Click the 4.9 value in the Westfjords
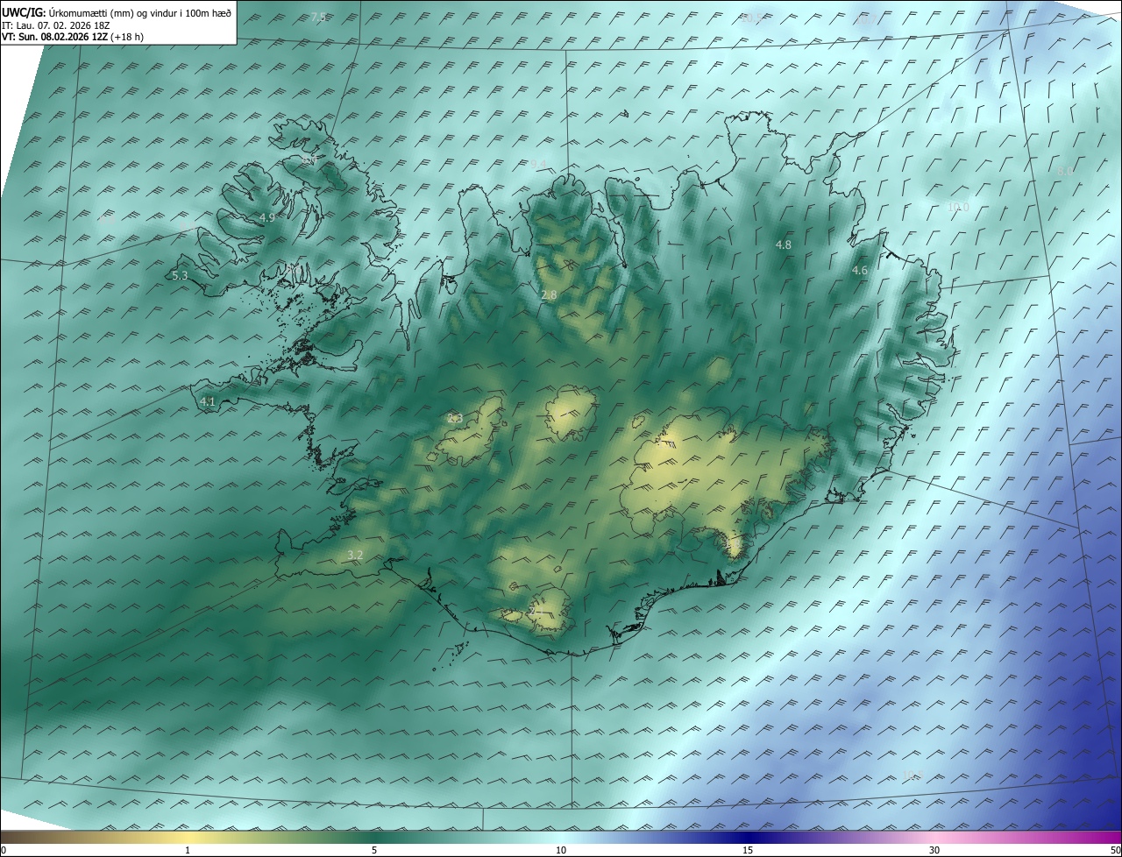The height and width of the screenshot is (857, 1122). pos(267,217)
